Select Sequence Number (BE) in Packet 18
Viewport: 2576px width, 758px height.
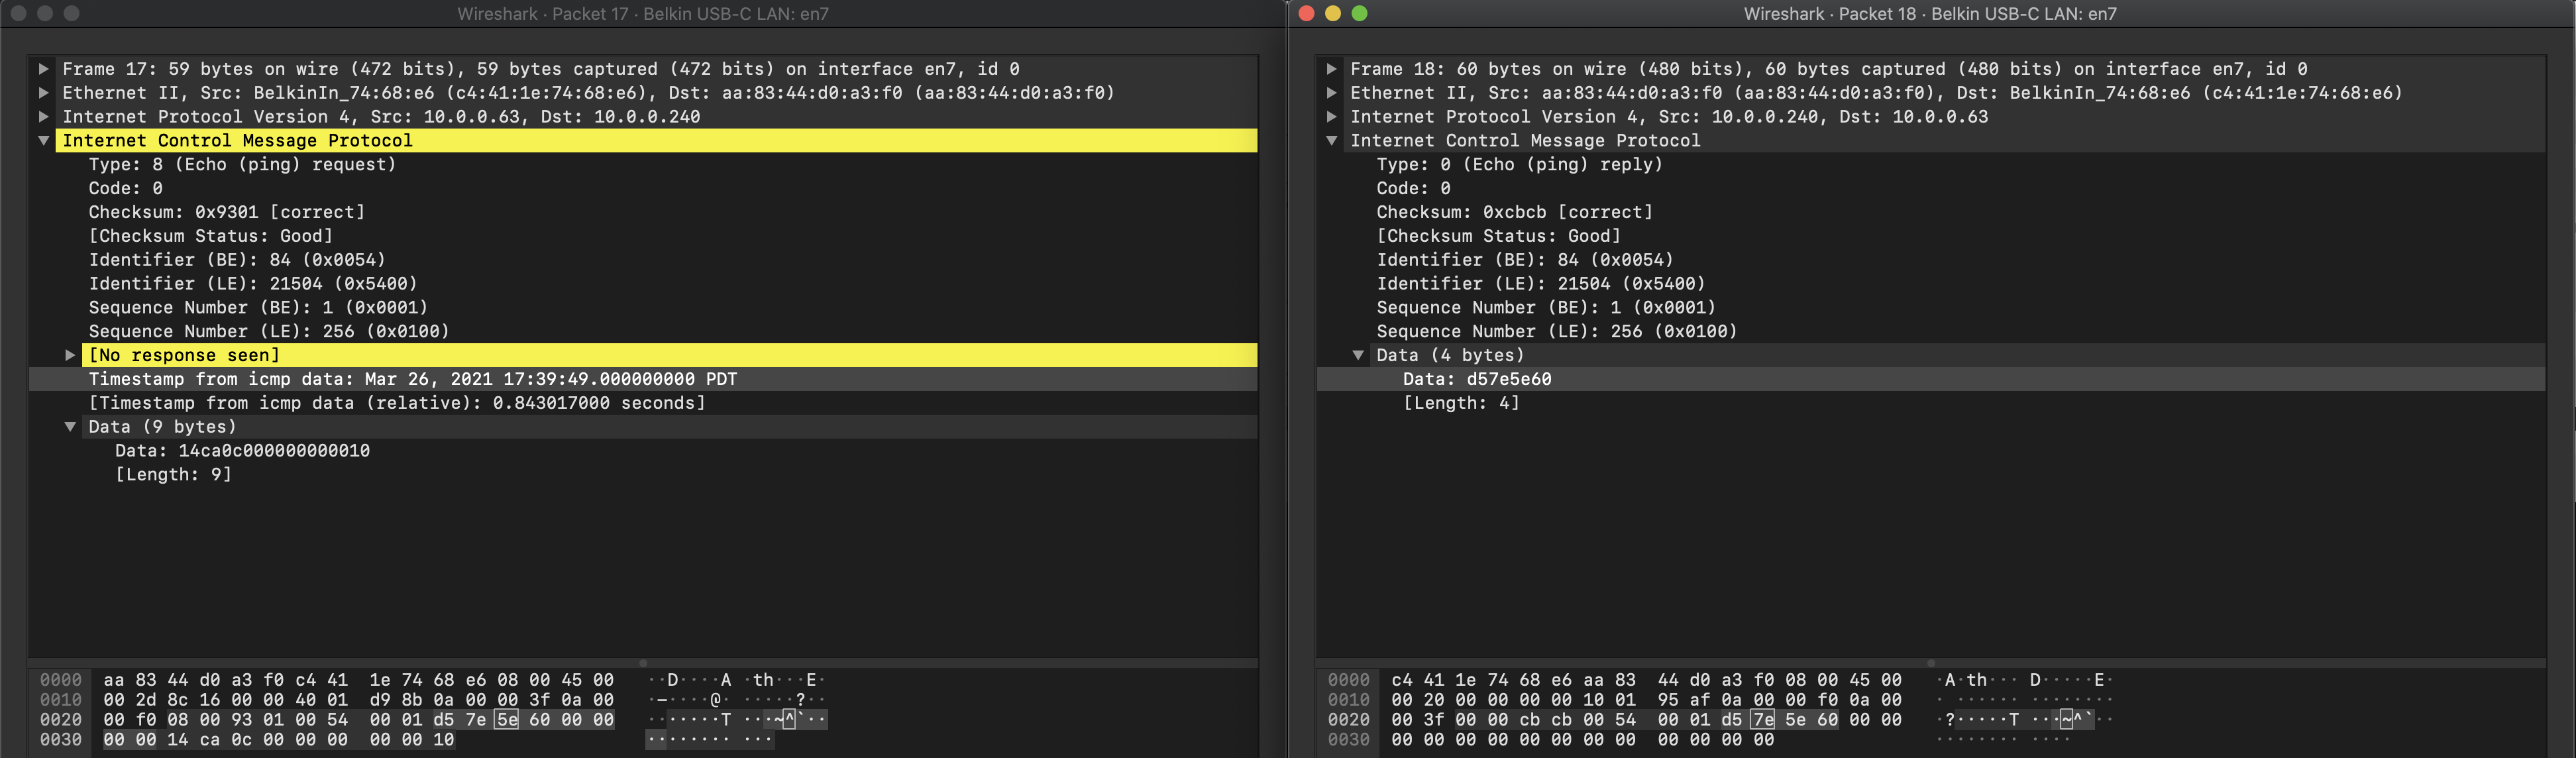tap(1545, 308)
